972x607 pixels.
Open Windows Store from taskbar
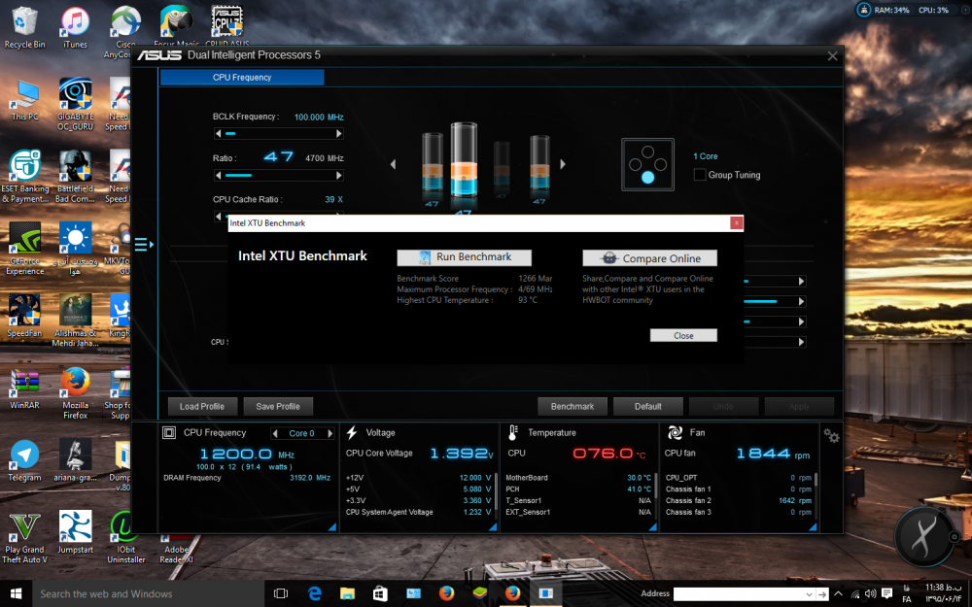[380, 593]
